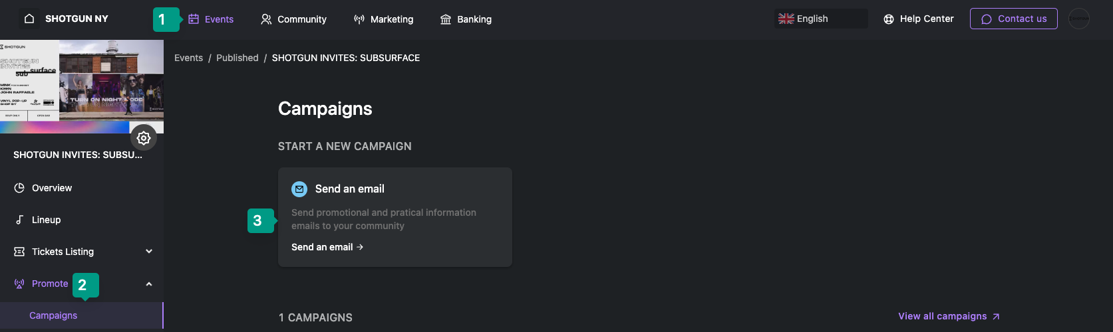Click the Promote broadcast icon
1113x332 pixels.
click(x=19, y=284)
